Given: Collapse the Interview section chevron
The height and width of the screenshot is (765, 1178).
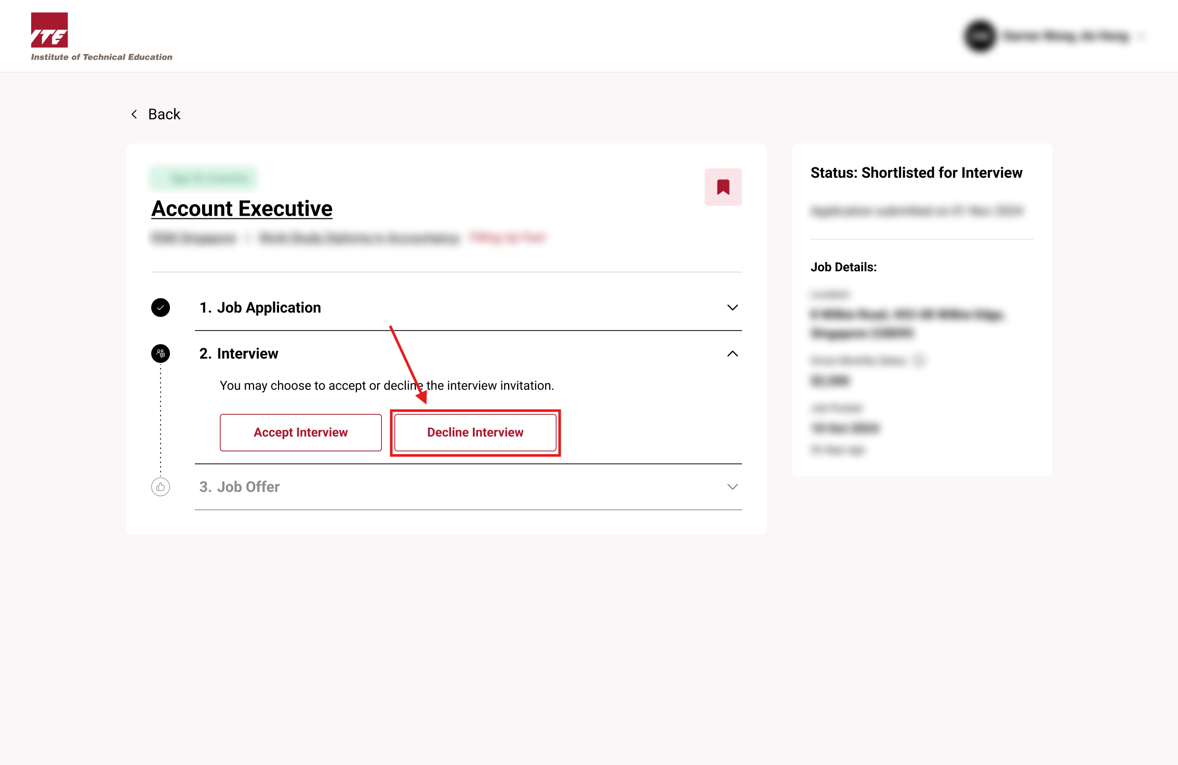Looking at the screenshot, I should tap(732, 354).
